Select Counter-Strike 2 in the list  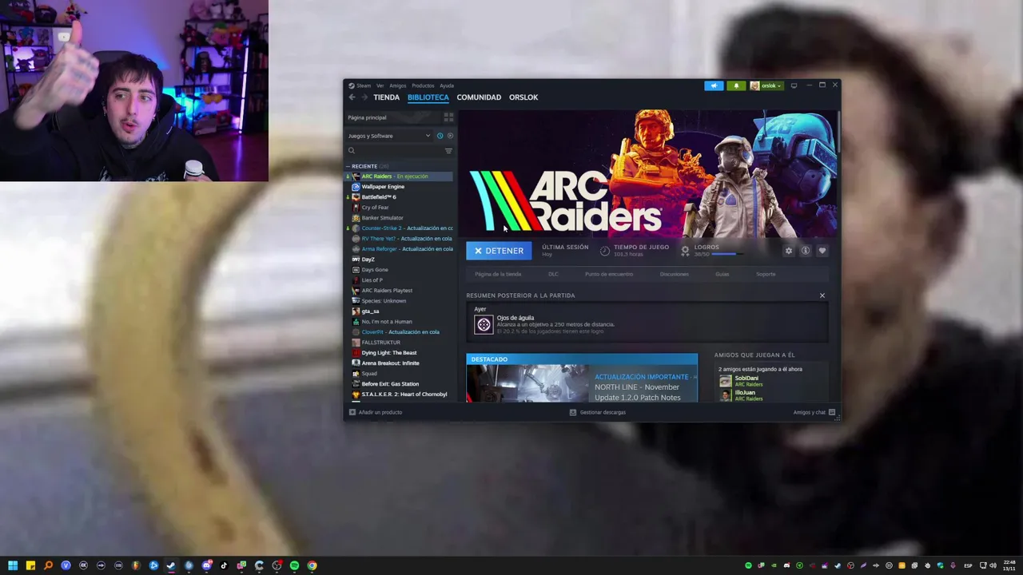coord(399,228)
